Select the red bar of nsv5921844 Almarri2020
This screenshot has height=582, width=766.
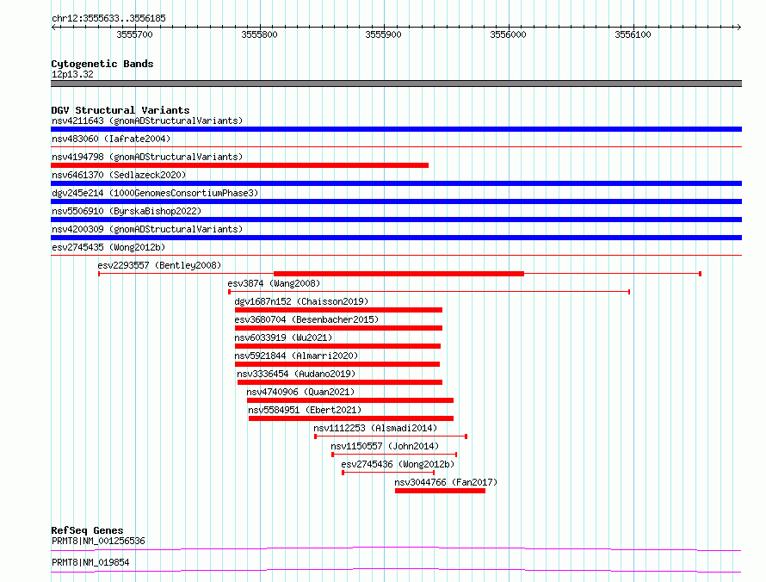click(337, 364)
